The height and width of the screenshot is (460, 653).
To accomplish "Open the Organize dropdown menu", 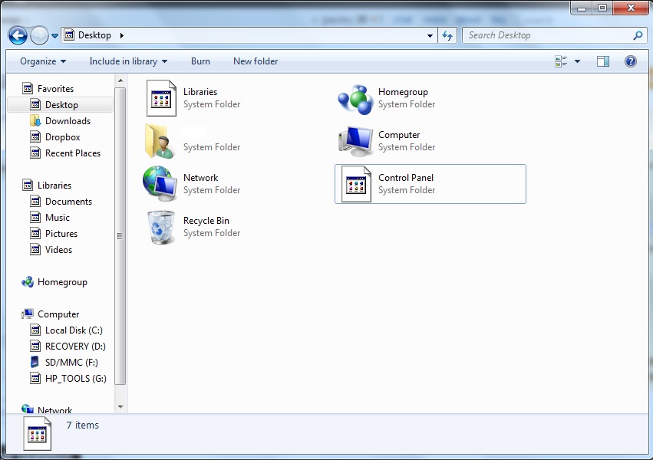I will [x=43, y=61].
